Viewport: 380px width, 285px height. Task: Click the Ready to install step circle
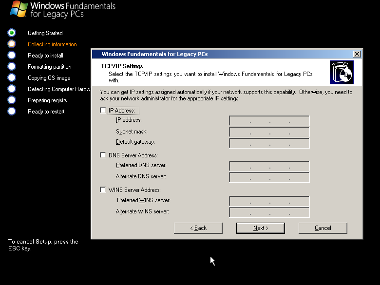point(12,55)
